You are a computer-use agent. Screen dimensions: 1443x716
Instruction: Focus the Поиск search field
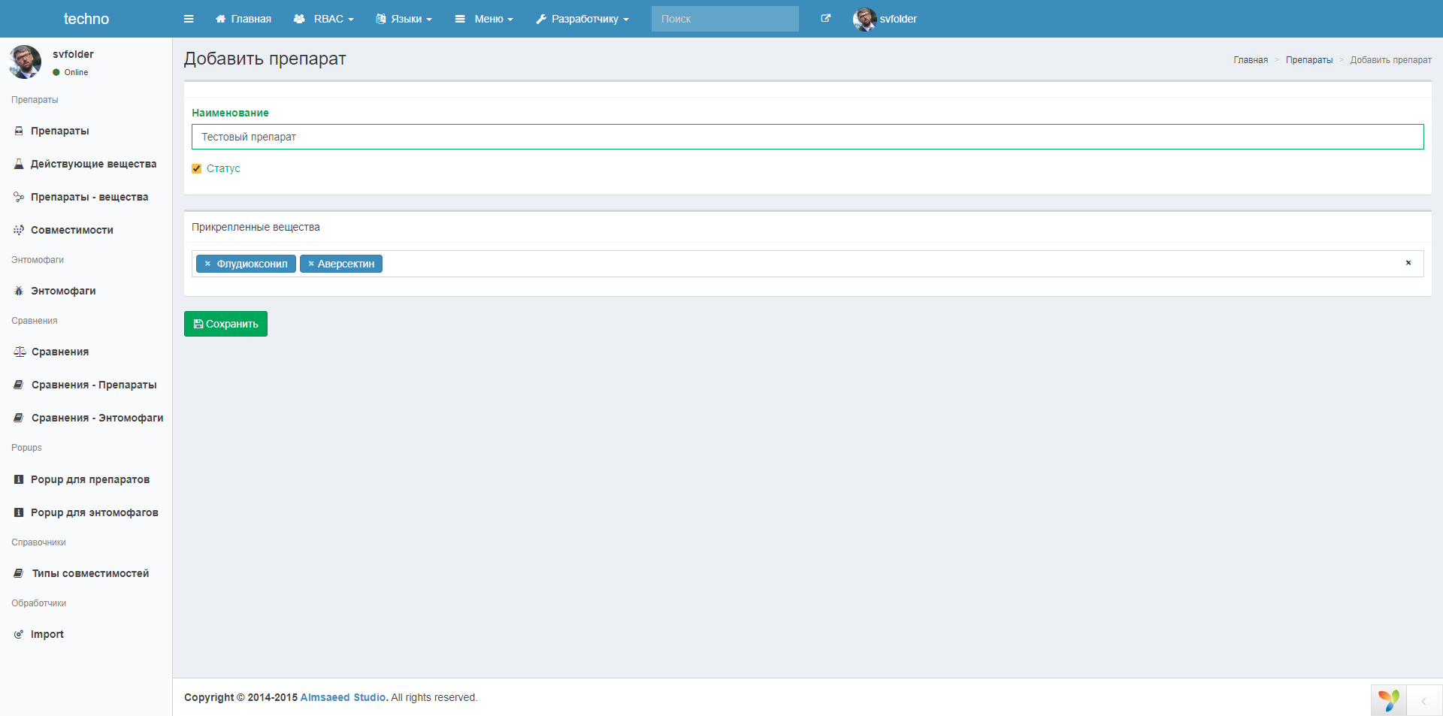click(x=725, y=19)
